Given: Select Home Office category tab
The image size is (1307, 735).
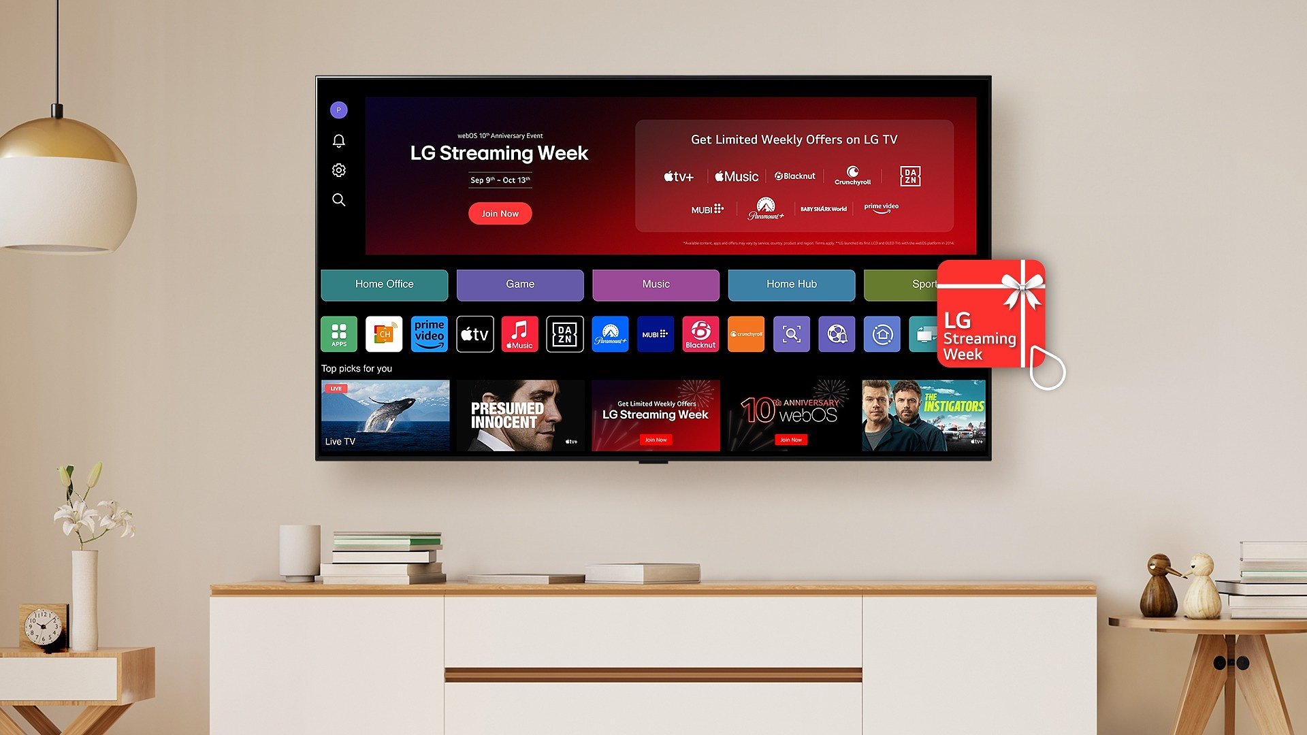Looking at the screenshot, I should point(383,284).
